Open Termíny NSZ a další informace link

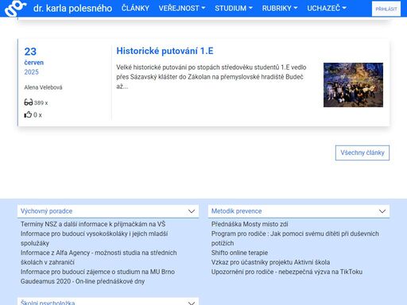coord(93,224)
